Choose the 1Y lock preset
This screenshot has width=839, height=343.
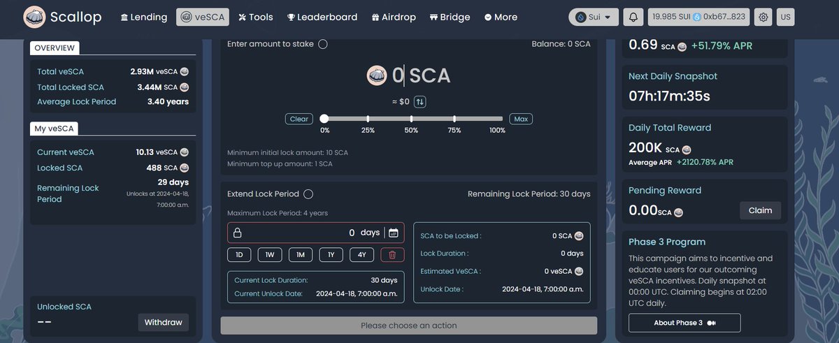point(331,255)
